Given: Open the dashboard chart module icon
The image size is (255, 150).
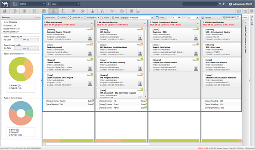Looking at the screenshot, I should pyautogui.click(x=5, y=11).
